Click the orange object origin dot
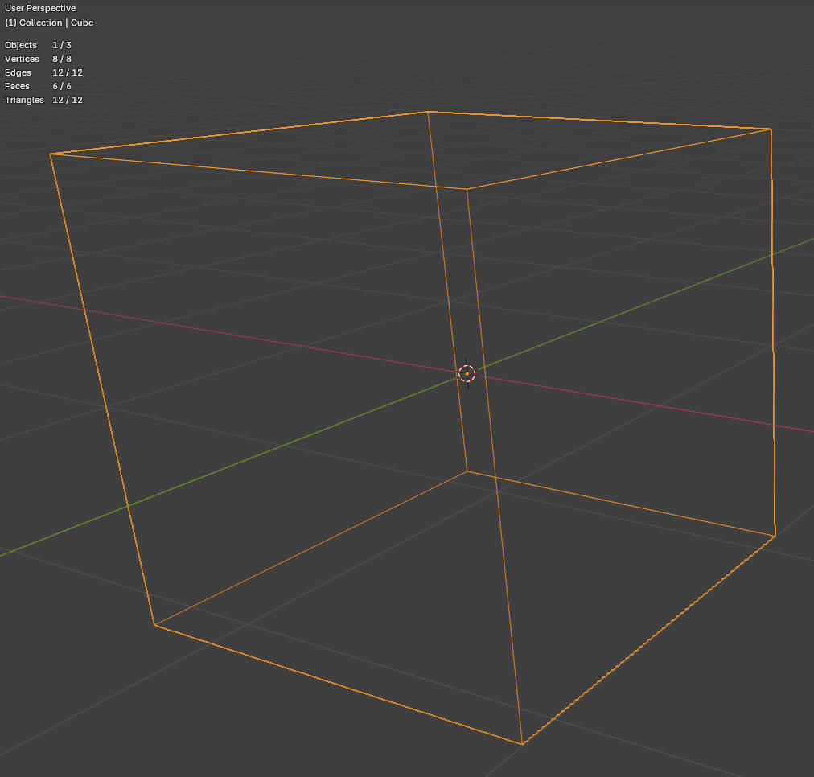 click(x=466, y=373)
